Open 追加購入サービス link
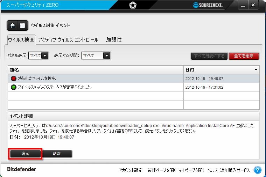The image size is (266, 177). coord(235,170)
